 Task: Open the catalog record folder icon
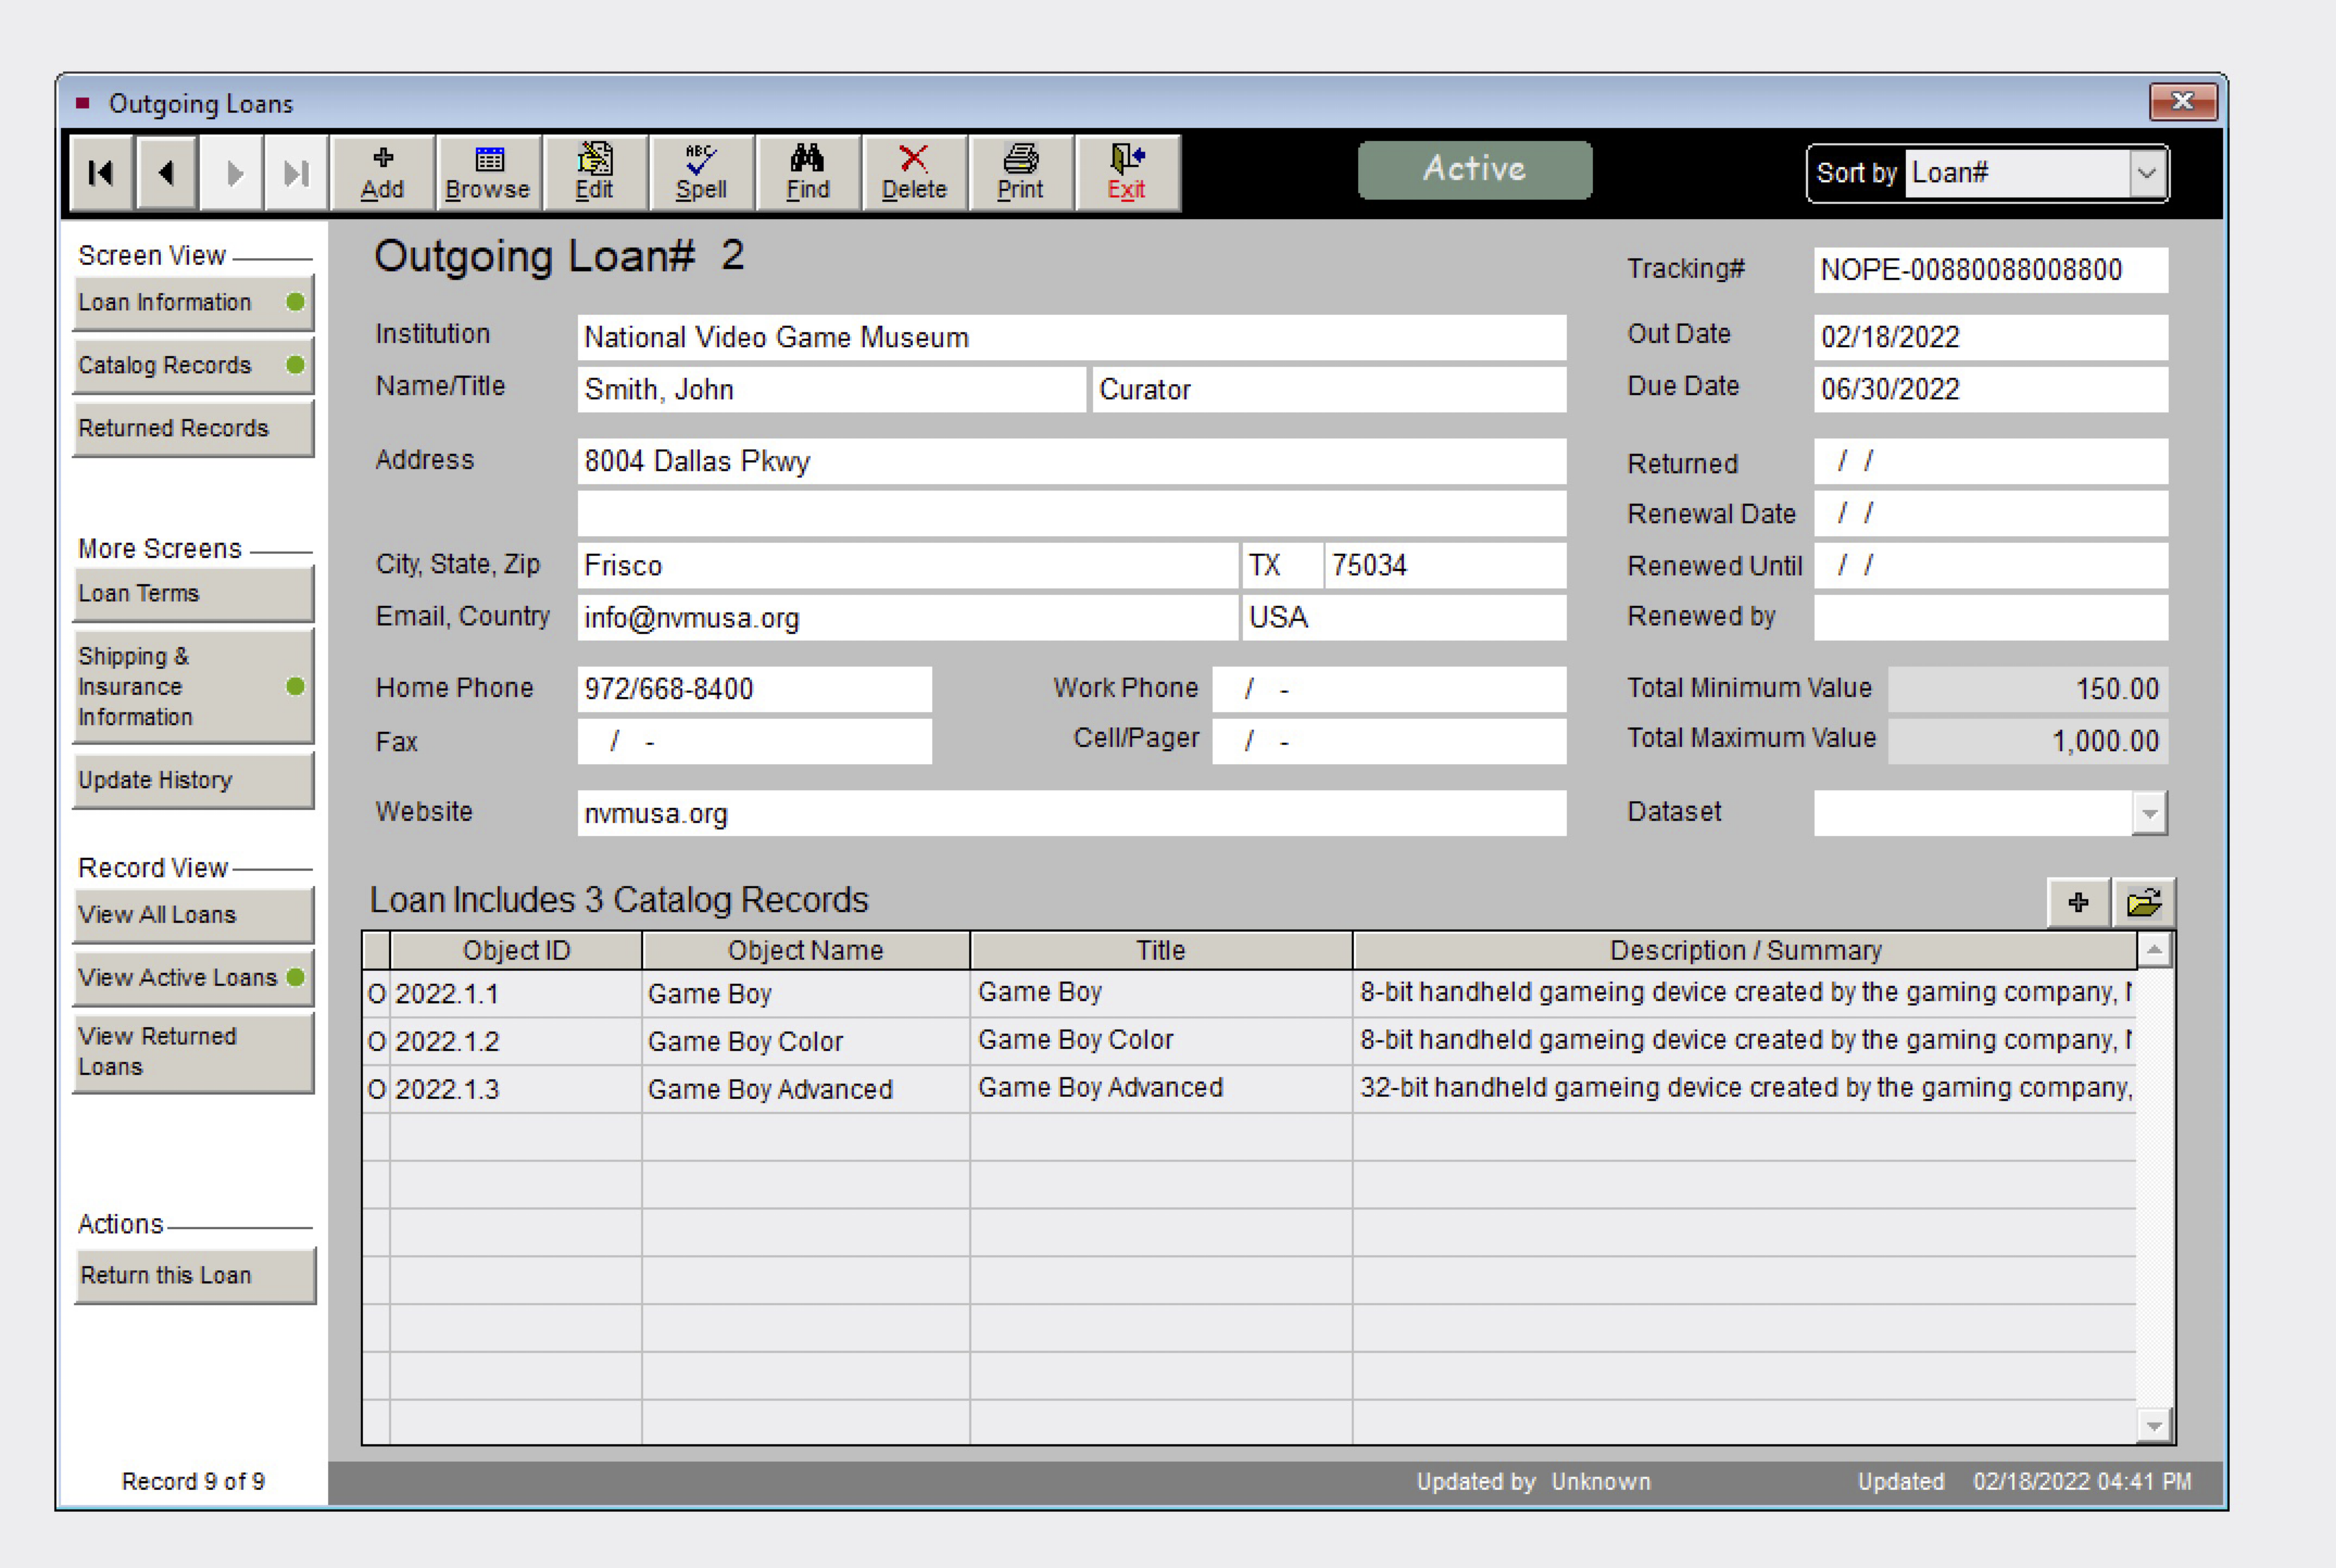point(2143,903)
